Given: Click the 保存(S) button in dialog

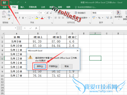Looking at the screenshot, I should coord(40,66).
